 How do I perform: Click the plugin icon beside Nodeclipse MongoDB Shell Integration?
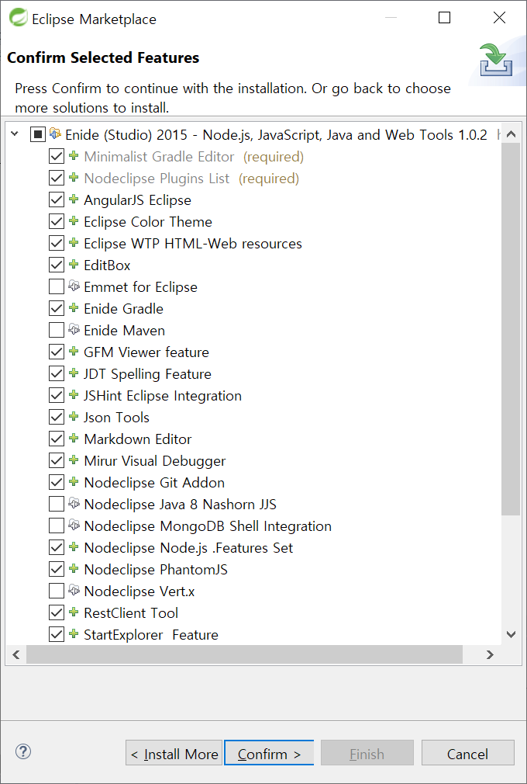point(74,525)
